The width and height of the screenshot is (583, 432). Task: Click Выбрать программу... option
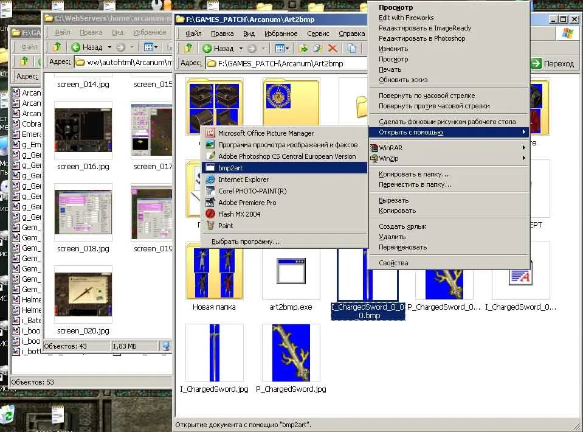245,242
